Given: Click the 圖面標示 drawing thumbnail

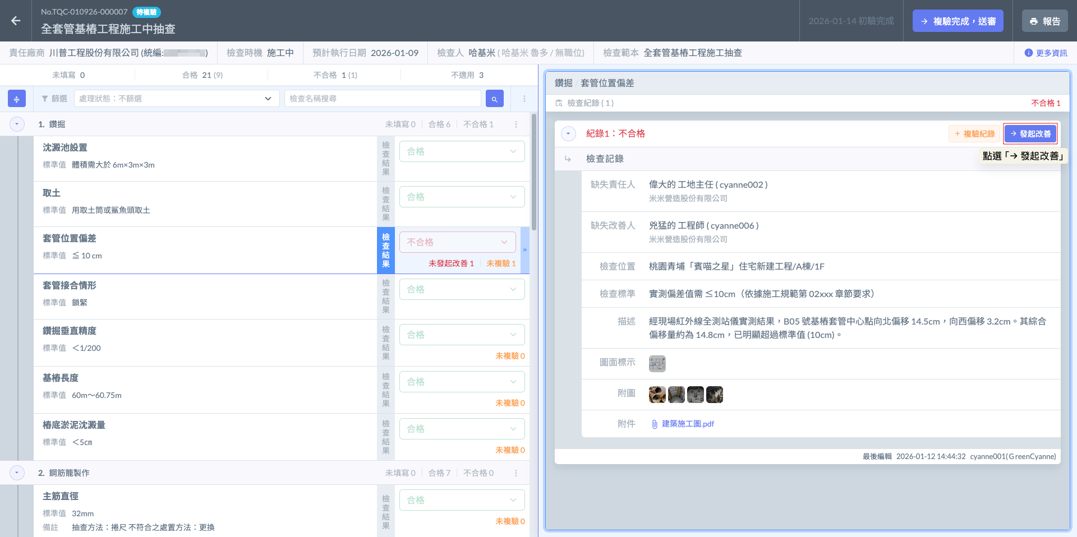Looking at the screenshot, I should pyautogui.click(x=657, y=364).
